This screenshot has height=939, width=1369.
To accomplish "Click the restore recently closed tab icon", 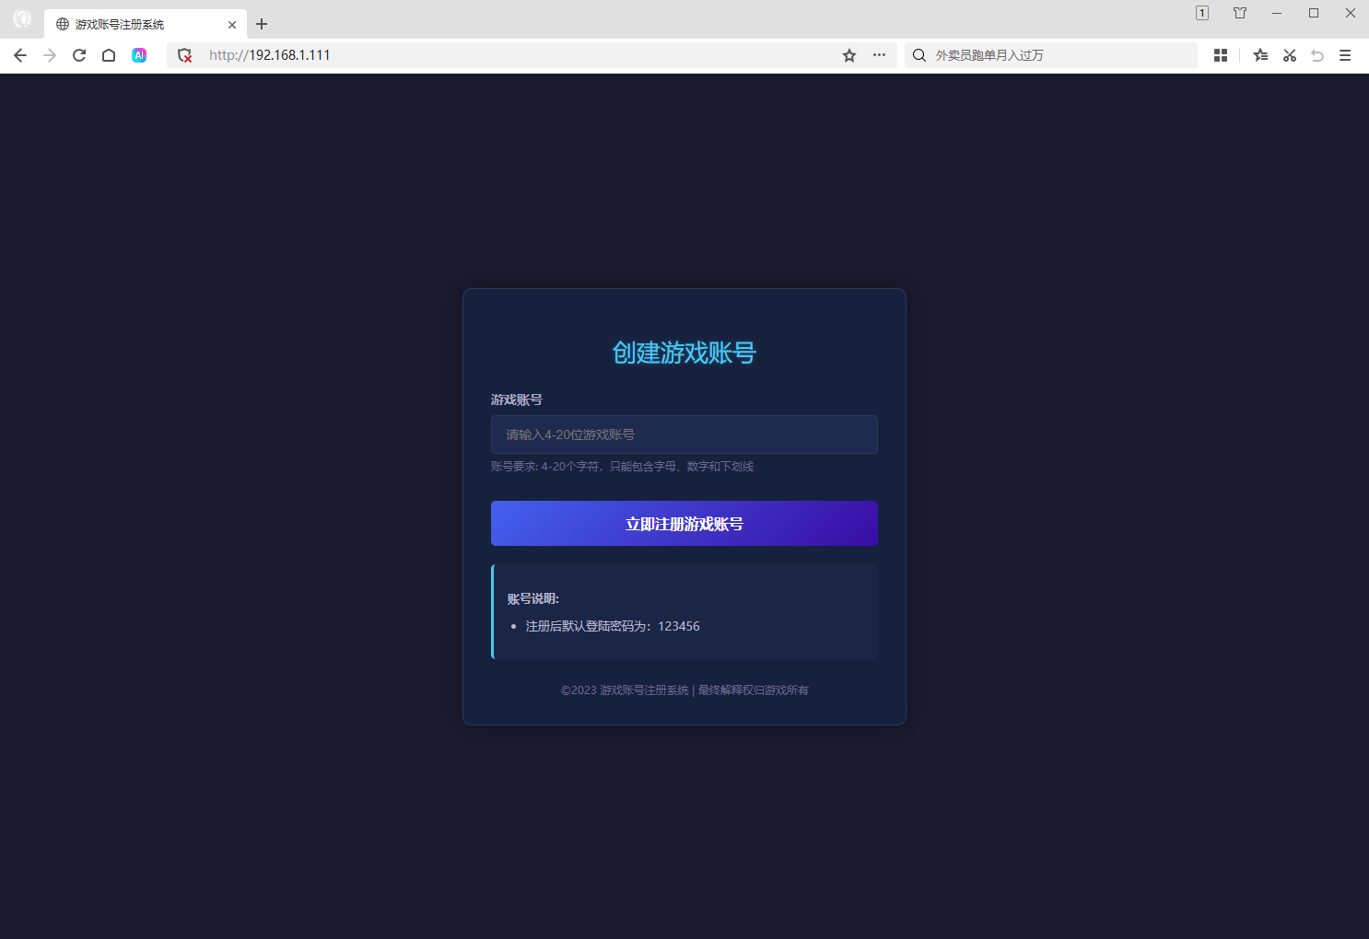I will tap(1317, 55).
